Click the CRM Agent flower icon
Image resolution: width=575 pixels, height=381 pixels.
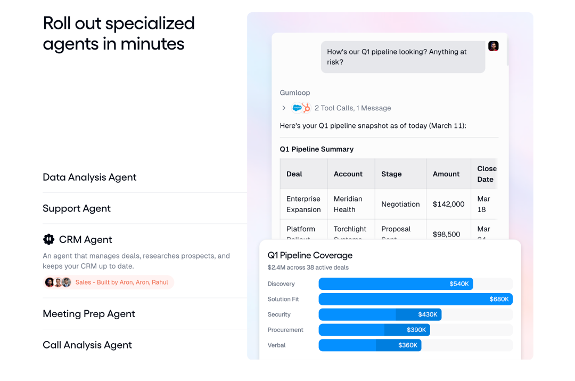49,239
